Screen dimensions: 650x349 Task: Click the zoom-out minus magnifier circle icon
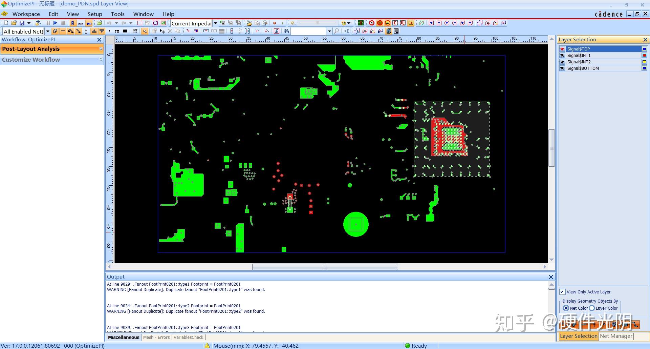455,23
